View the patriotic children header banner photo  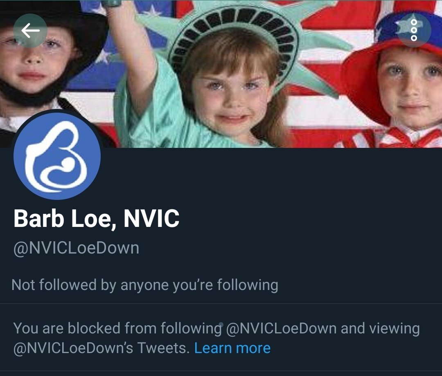click(221, 74)
